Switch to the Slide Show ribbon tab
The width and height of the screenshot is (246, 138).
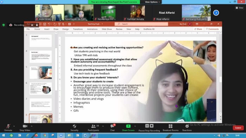coord(107,29)
